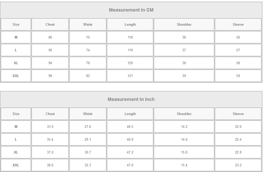Select the sleeve value 56 cell
This screenshot has height=172, width=263.
(x=238, y=37)
